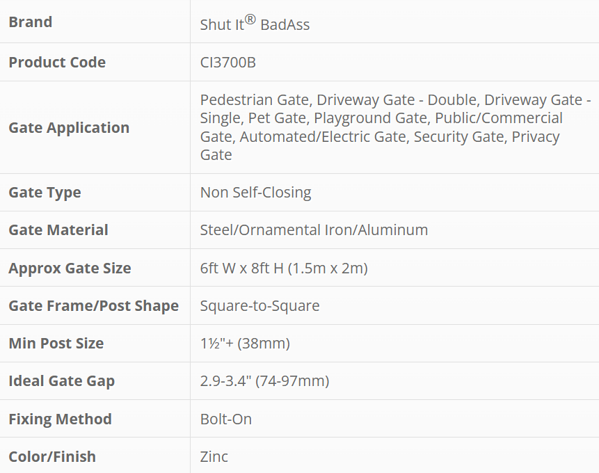Click the Gate Application label
599x473 pixels.
point(69,128)
